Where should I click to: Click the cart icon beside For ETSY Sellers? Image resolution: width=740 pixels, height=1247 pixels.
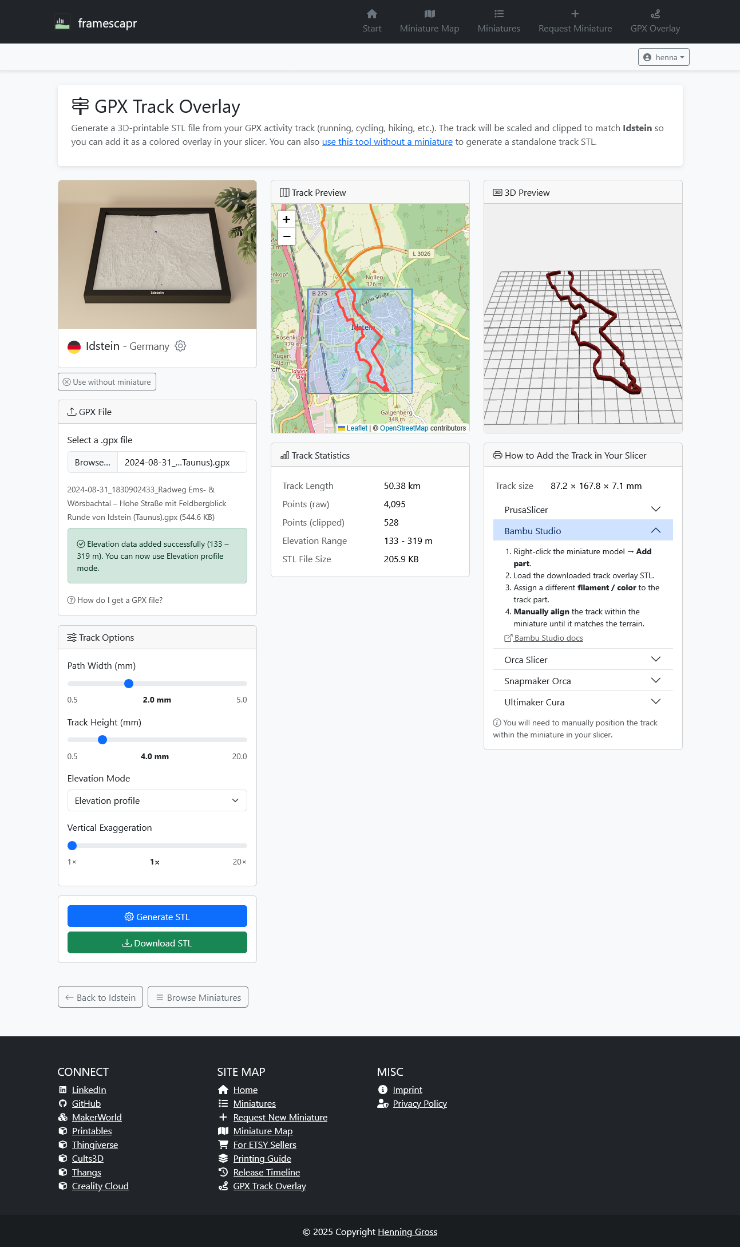pos(223,1145)
